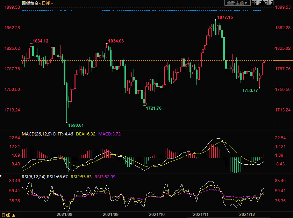293x218 pixels.
Task: Click the yellow RSI2:55.63 label
Action: click(81, 177)
